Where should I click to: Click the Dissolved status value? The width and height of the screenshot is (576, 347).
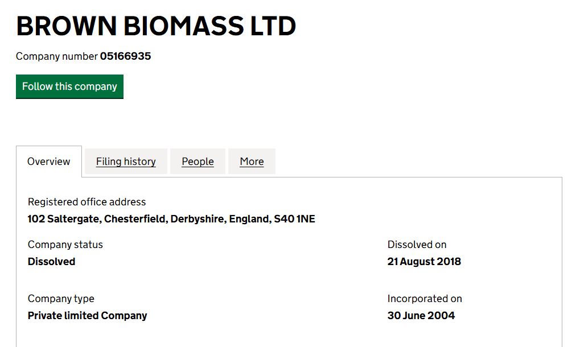(x=51, y=262)
